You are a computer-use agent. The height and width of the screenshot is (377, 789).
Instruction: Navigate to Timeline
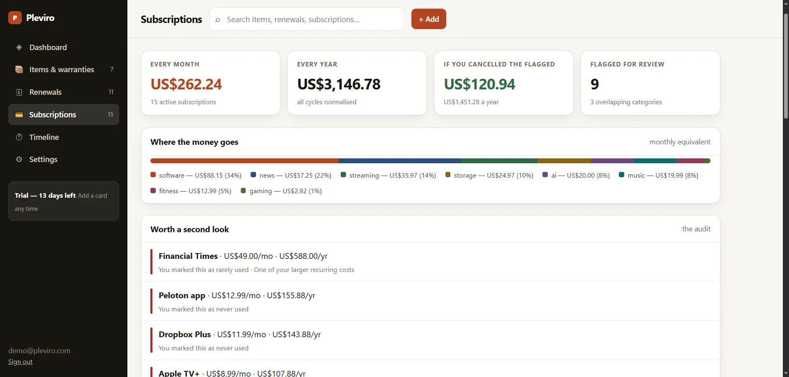point(64,137)
